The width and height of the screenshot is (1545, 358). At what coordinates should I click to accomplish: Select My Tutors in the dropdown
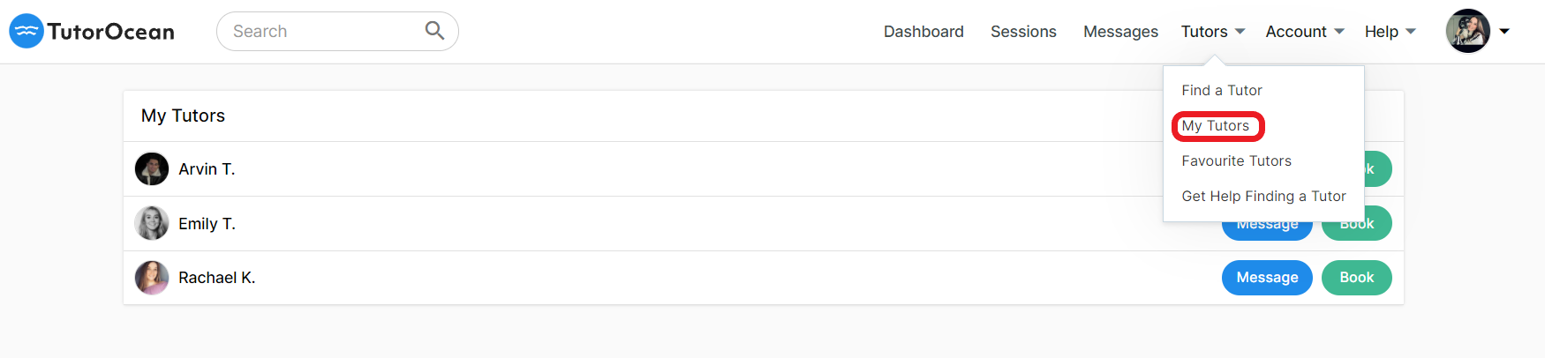click(x=1216, y=125)
